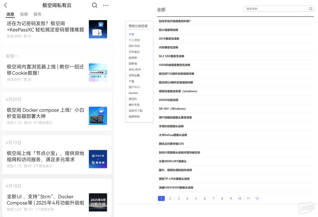Go to help page 6
This screenshot has width=318, height=217.
coord(205,198)
